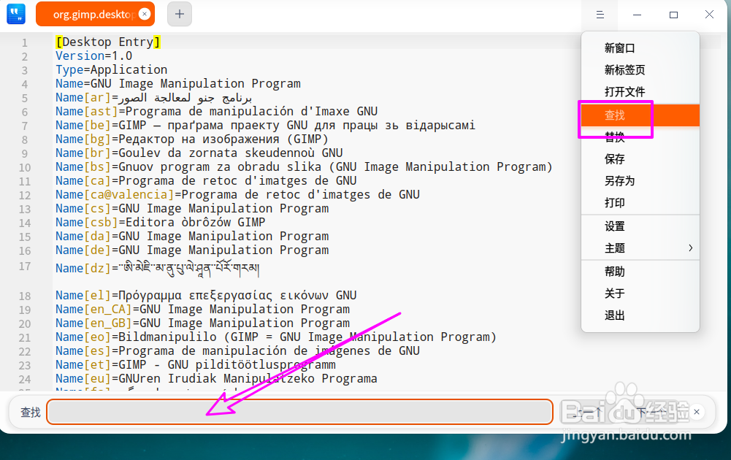This screenshot has width=731, height=460.
Task: Click the Name[eo]=Bildmanipulilo line
Action: pyautogui.click(x=276, y=337)
